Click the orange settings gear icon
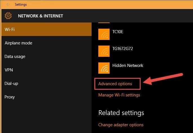Screen dimensions: 193x133 [8, 16]
